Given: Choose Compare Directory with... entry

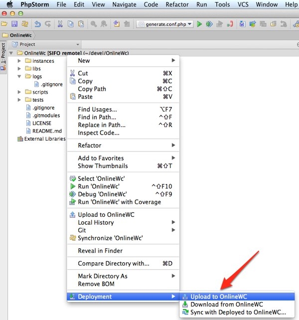Looking at the screenshot, I should pos(123,264).
